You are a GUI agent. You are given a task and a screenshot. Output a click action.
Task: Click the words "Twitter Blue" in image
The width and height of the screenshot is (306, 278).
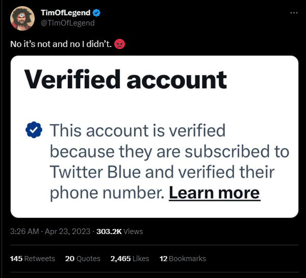tap(95, 172)
